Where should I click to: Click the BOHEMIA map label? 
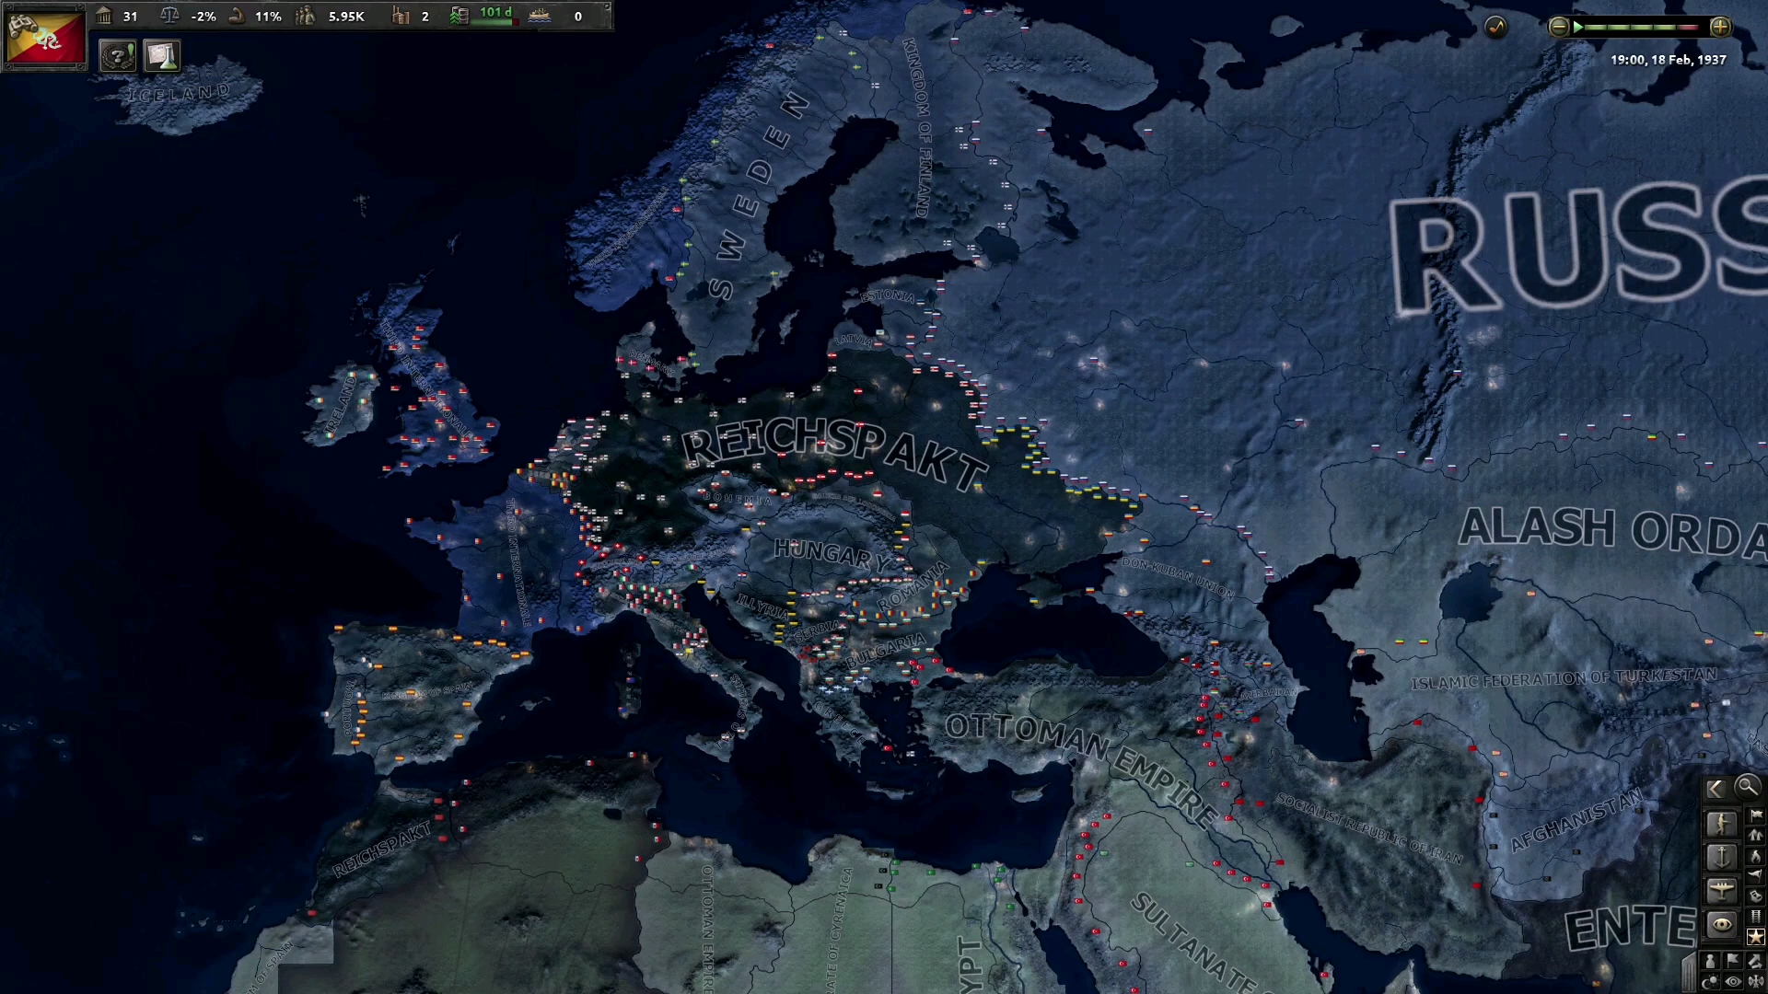point(739,498)
